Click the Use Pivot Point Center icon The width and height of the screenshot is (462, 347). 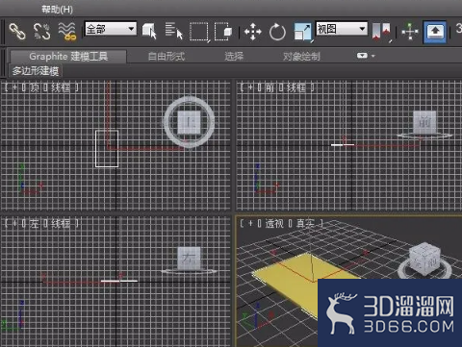pyautogui.click(x=382, y=32)
